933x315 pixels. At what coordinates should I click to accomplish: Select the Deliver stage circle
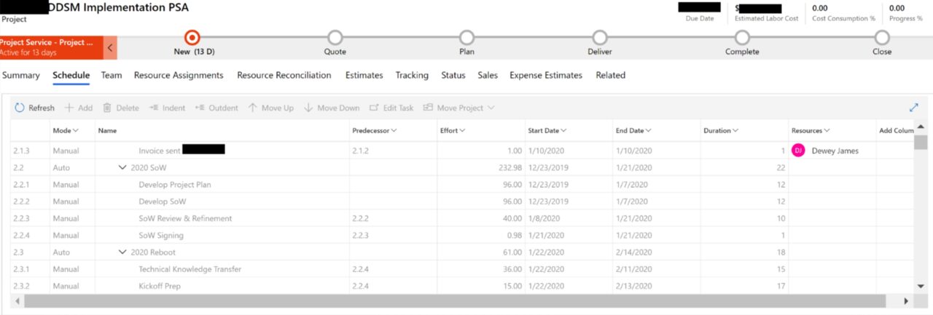click(599, 37)
